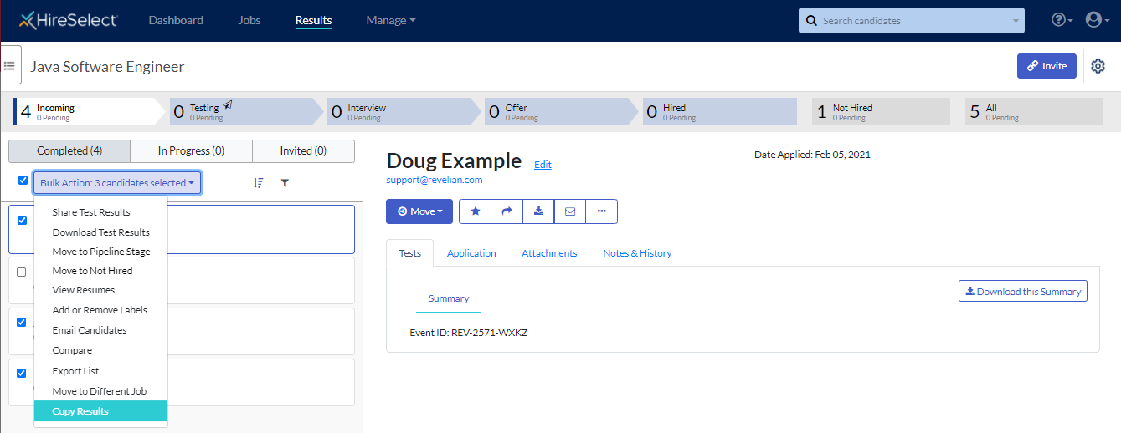Check the second candidate checkbox
Screen dimensions: 1121x433
[x=22, y=272]
